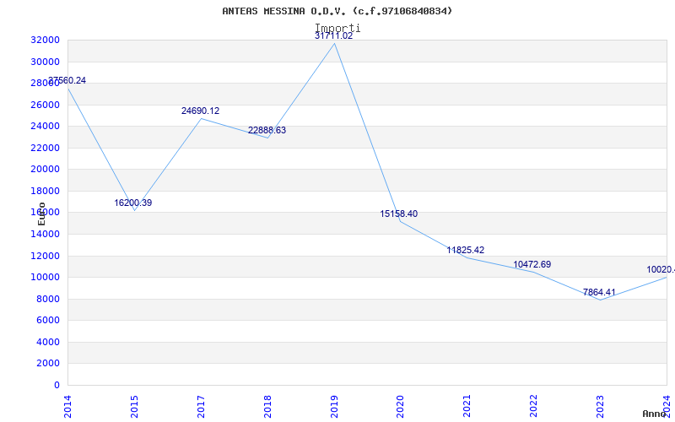Screen dimensions: 675x422
Task: Select the 27560.24 data label
Action: coord(67,80)
